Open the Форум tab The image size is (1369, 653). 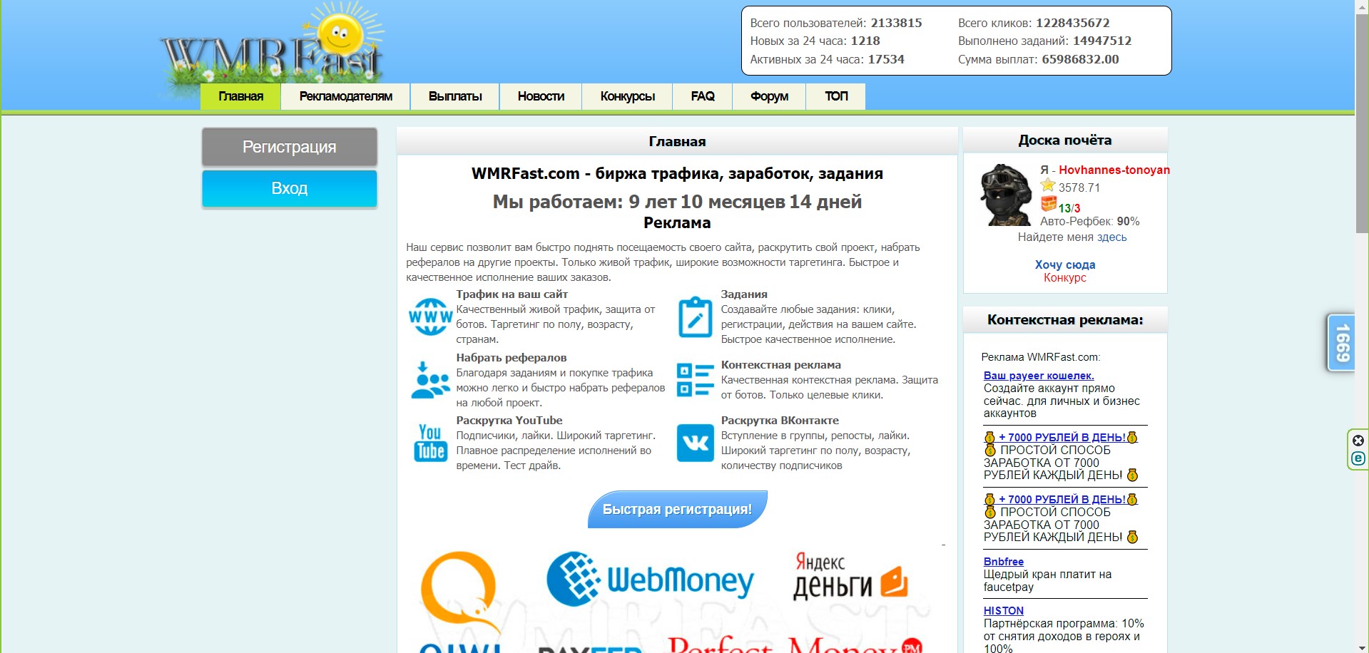click(769, 96)
